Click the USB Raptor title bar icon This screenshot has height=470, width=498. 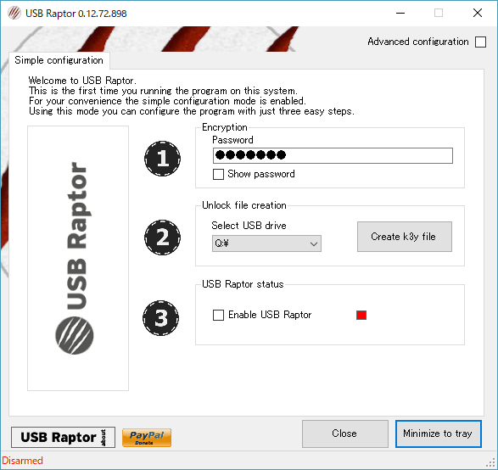coord(14,14)
